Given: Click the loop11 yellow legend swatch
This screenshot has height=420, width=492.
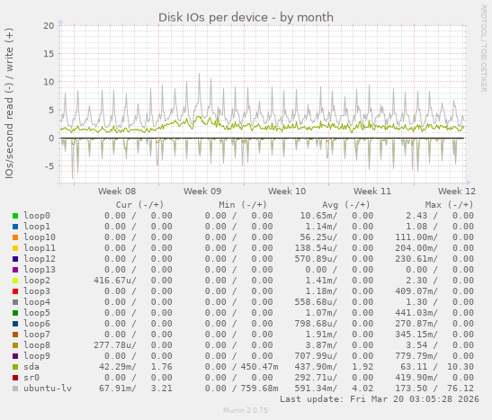Looking at the screenshot, I should [15, 248].
